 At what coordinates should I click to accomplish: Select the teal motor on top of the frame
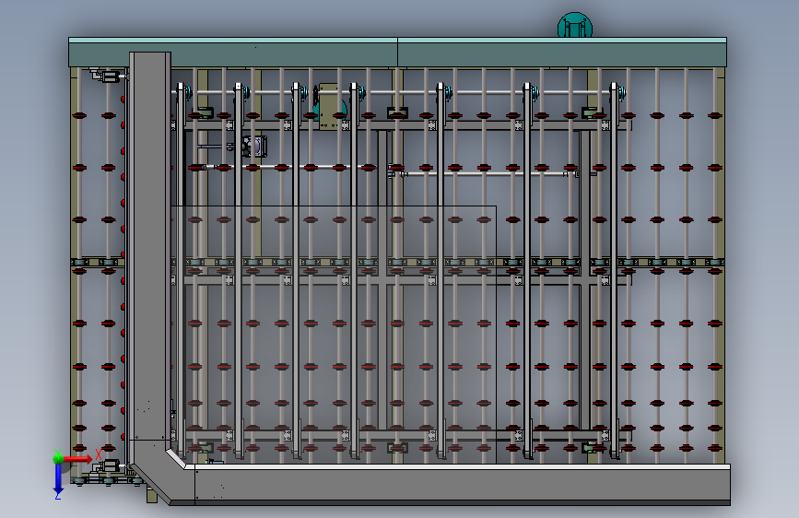pyautogui.click(x=575, y=25)
